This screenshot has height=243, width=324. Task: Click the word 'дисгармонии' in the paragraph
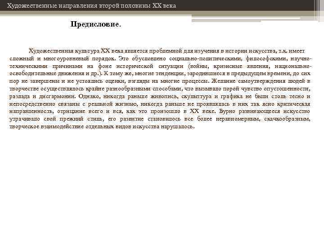57,96
